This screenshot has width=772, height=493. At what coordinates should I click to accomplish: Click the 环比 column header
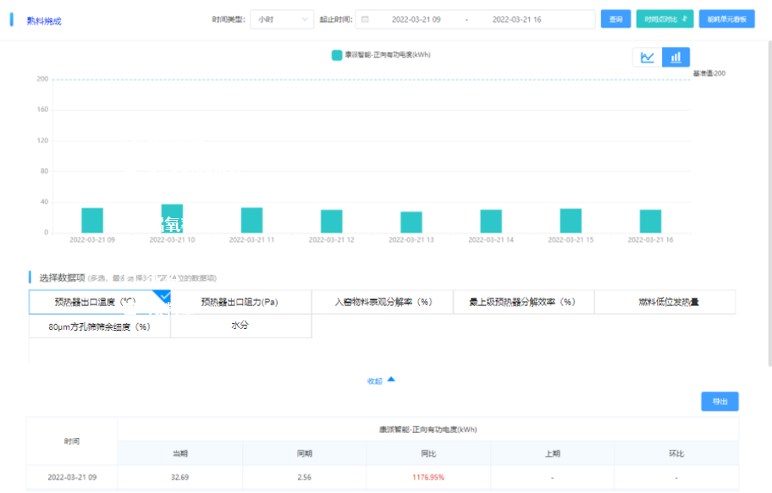point(676,453)
